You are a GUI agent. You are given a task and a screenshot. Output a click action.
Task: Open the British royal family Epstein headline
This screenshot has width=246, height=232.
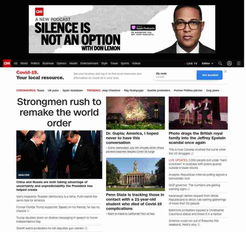(x=197, y=138)
